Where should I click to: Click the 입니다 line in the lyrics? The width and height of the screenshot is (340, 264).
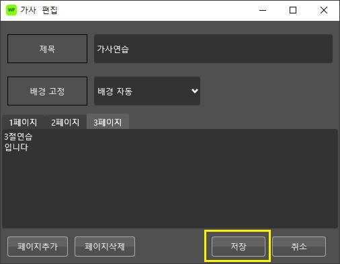(16, 147)
